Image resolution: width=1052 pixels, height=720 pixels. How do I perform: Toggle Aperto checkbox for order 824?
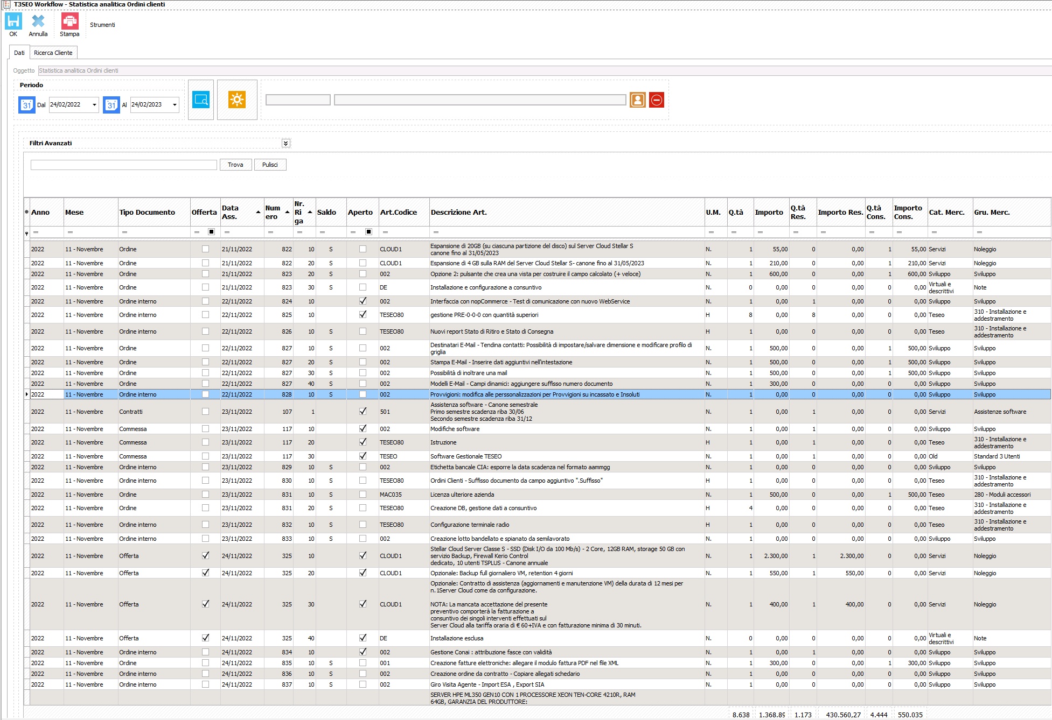(x=363, y=301)
